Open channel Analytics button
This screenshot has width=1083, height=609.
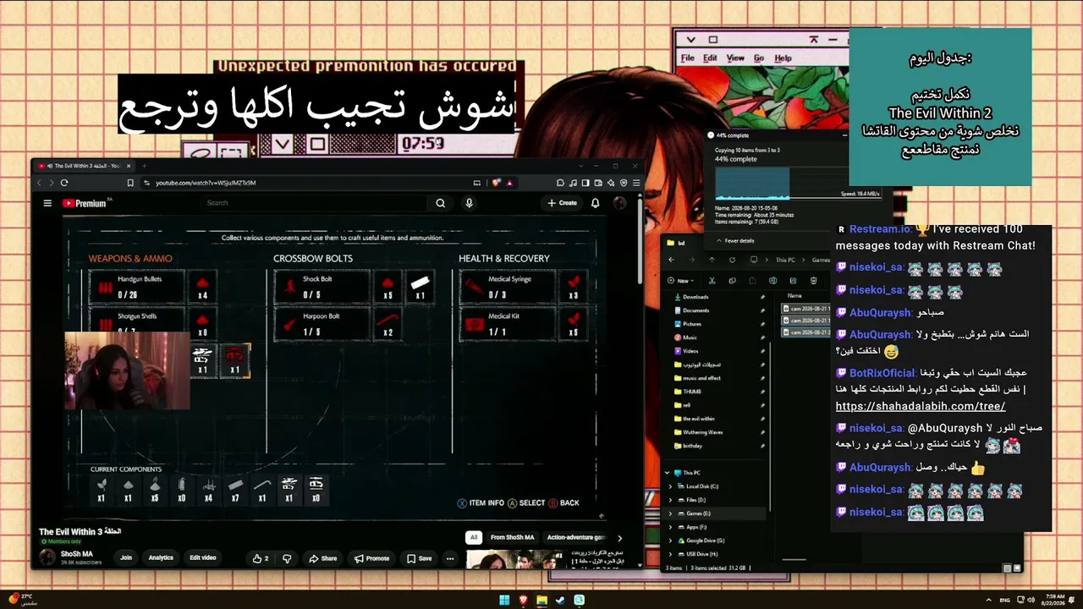[161, 558]
